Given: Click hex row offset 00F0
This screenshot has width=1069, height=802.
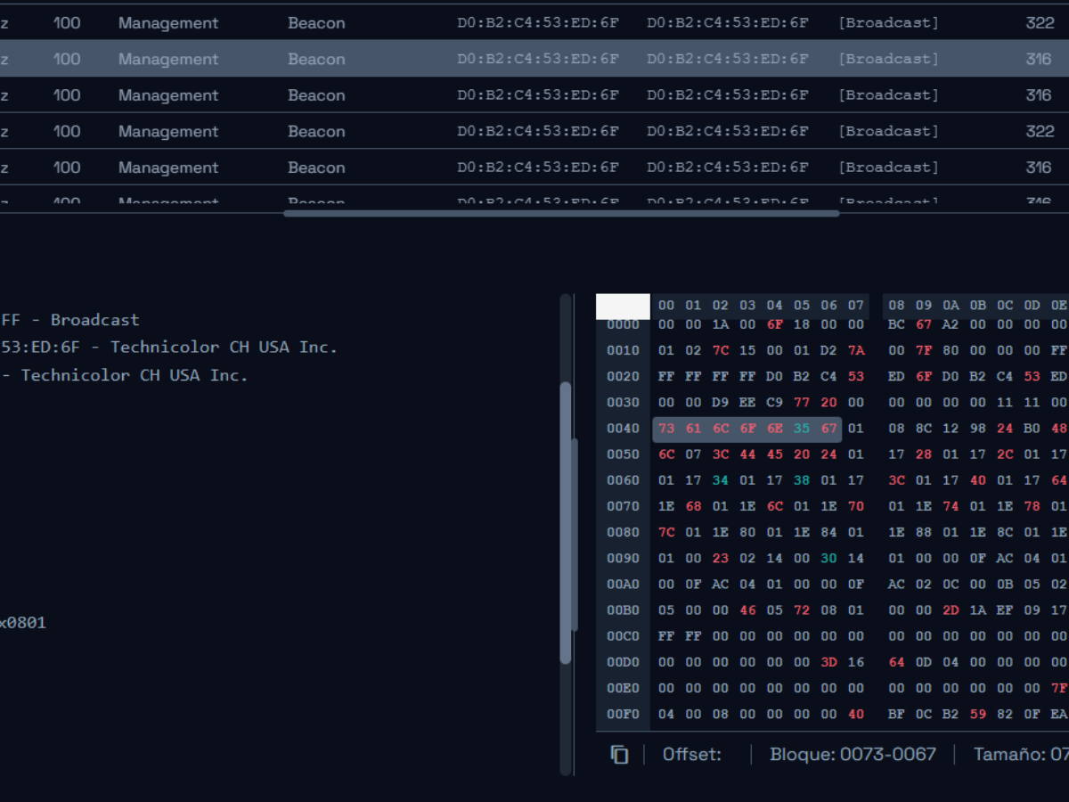Looking at the screenshot, I should (x=623, y=714).
